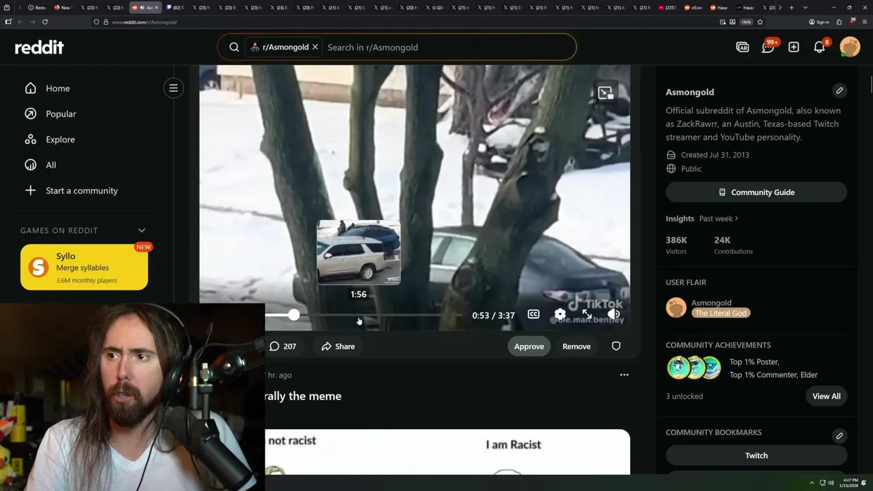Open a new browser tab
873x491 pixels.
coord(791,8)
